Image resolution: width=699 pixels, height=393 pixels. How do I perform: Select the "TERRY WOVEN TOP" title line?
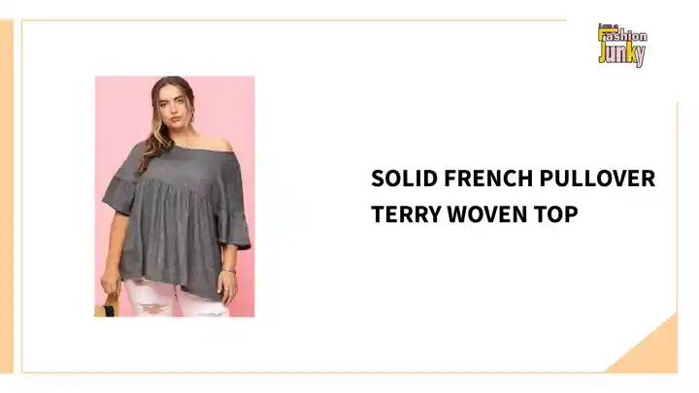[475, 214]
